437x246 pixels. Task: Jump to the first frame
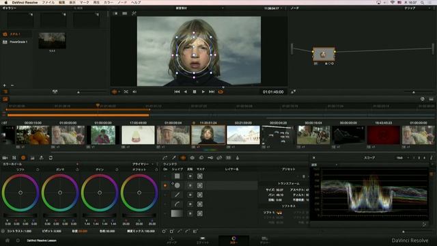(x=177, y=92)
